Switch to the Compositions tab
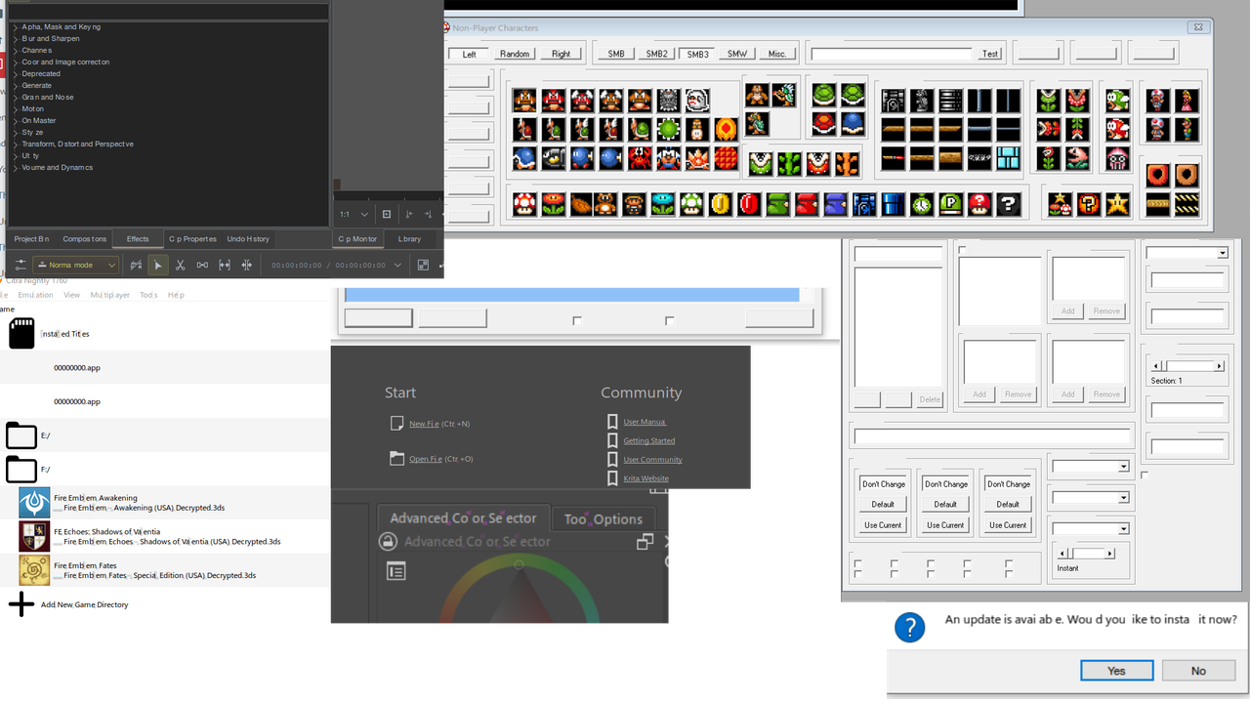Image resolution: width=1250 pixels, height=703 pixels. (x=85, y=238)
